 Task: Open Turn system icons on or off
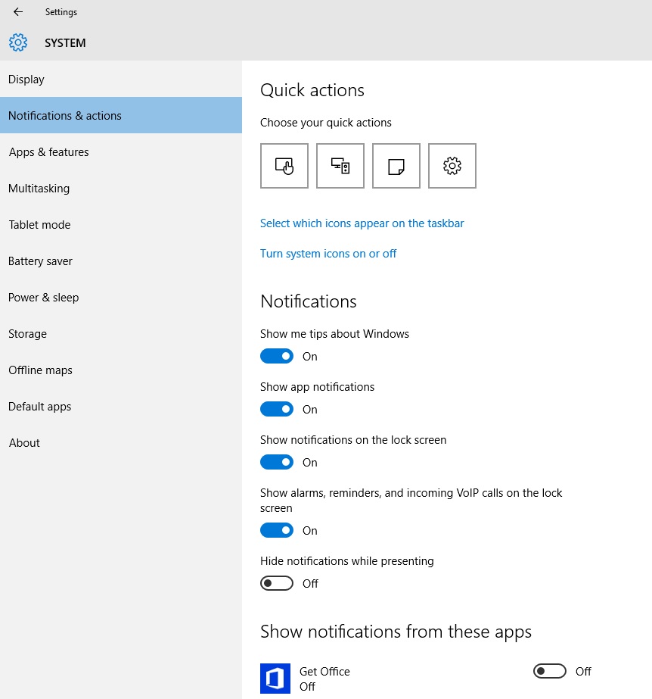[x=328, y=254]
